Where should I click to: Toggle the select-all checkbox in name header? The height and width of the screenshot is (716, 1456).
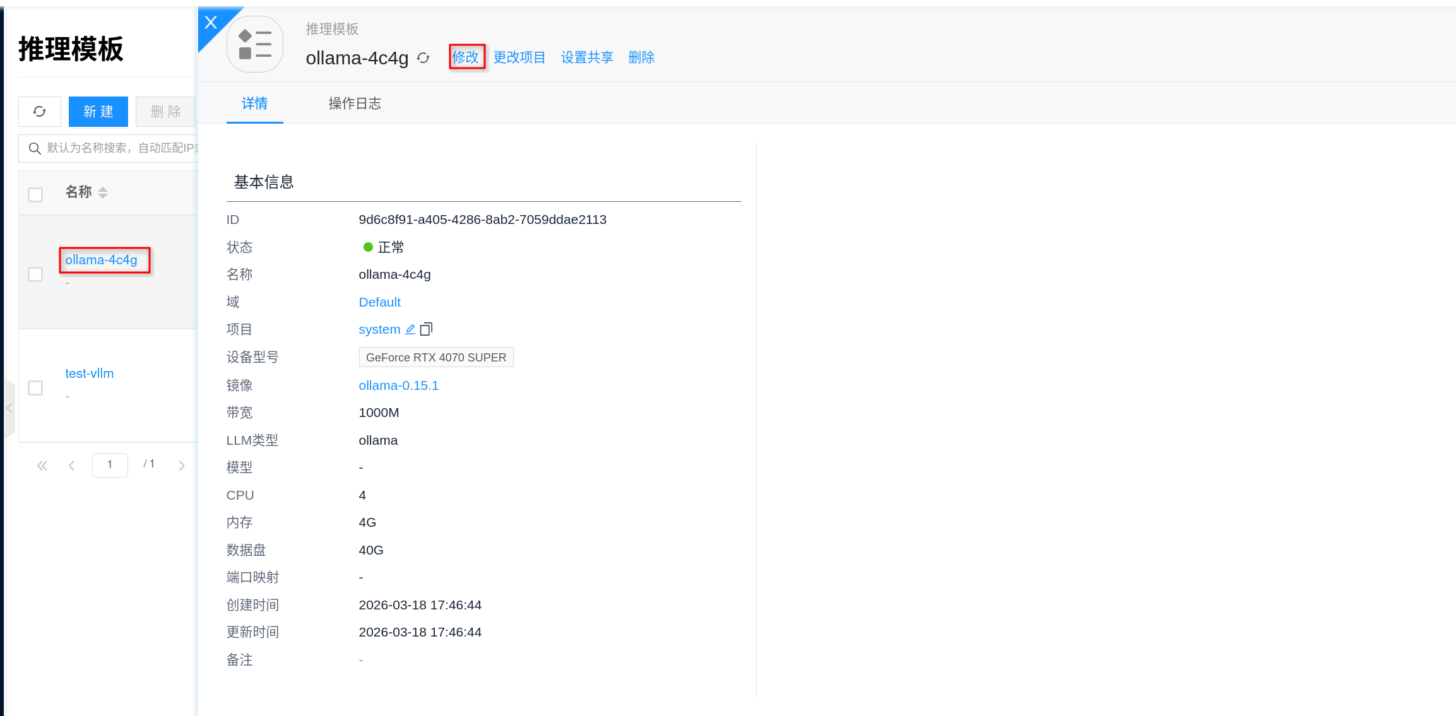pos(35,194)
